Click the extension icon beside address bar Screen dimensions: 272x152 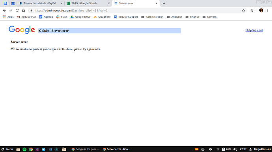(x=252, y=11)
